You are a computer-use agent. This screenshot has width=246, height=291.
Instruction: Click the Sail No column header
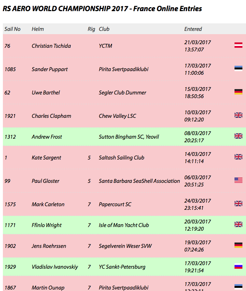(13, 29)
